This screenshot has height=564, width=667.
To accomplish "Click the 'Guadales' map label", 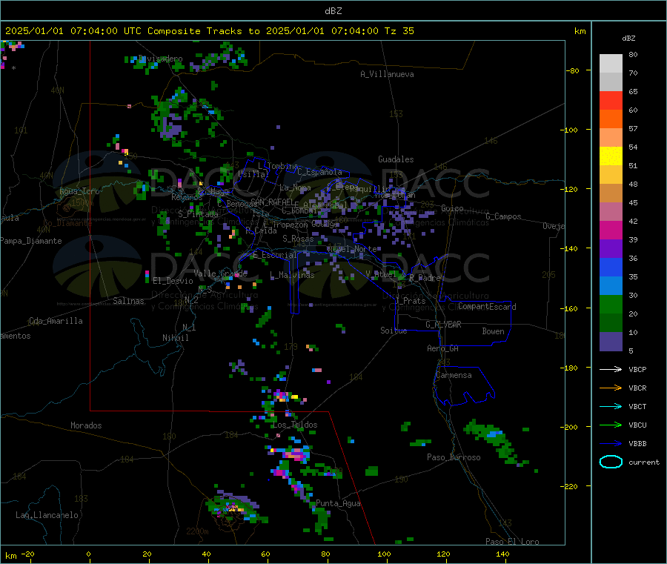I will click(396, 159).
